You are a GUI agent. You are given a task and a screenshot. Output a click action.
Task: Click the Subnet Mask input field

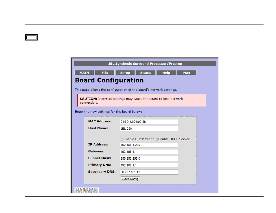[x=149, y=158]
